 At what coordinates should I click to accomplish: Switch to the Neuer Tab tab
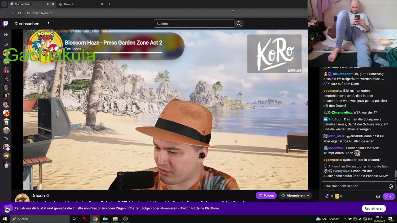81,4
